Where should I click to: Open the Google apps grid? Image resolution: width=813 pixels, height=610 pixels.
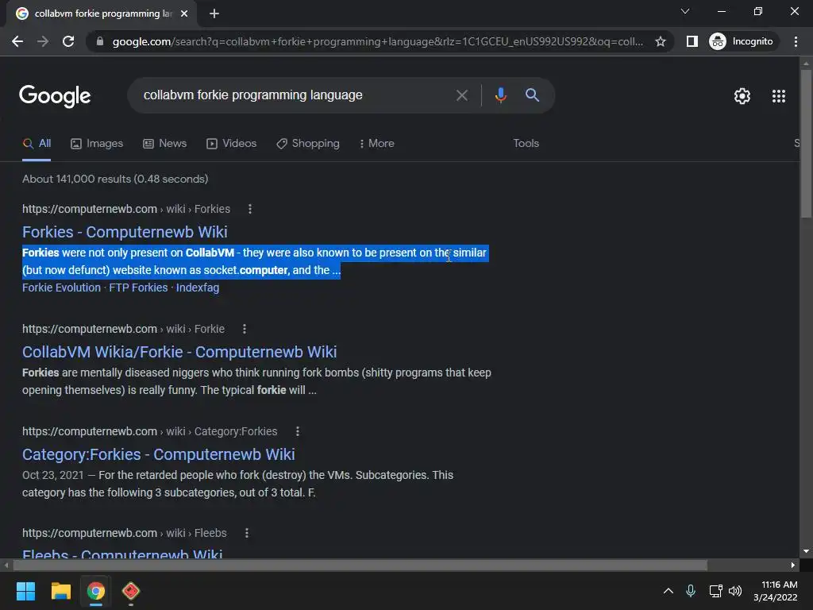click(x=778, y=96)
